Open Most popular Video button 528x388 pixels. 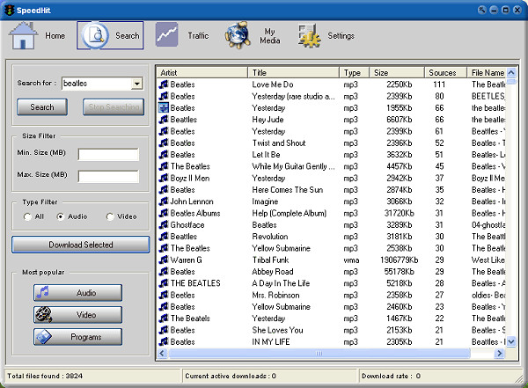click(77, 315)
